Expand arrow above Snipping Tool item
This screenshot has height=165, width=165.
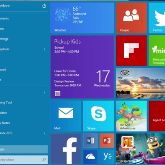point(45,92)
